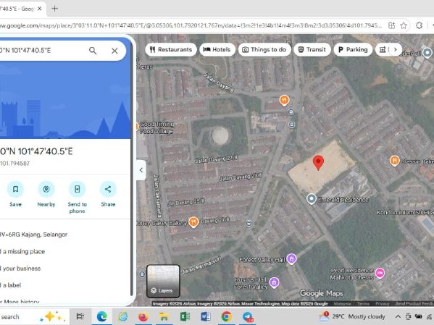Launch Firefox from taskbar
Image resolution: width=434 pixels, height=325 pixels.
pyautogui.click(x=143, y=316)
